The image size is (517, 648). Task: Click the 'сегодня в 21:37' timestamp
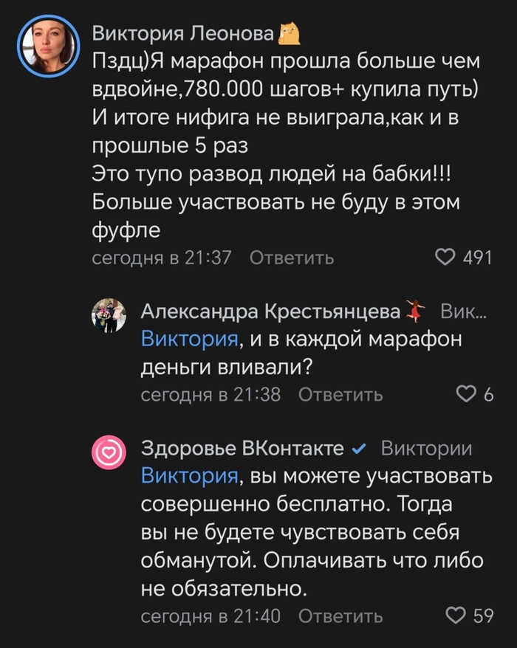tap(161, 258)
